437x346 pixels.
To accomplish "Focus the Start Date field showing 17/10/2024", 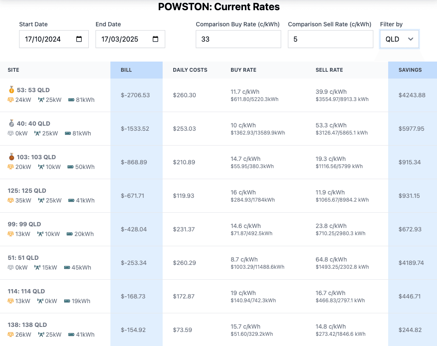I will tap(54, 39).
